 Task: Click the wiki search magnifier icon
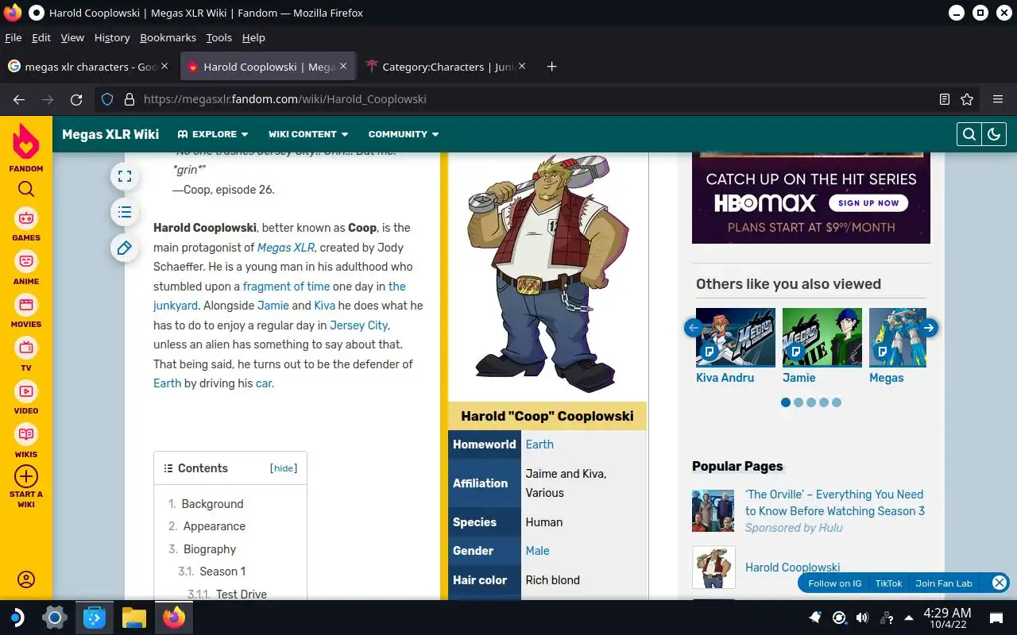point(969,134)
